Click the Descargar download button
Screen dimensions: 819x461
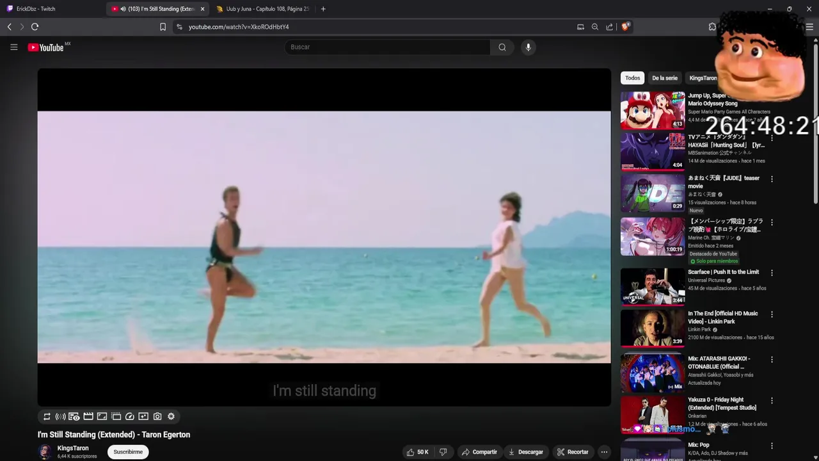[526, 452]
